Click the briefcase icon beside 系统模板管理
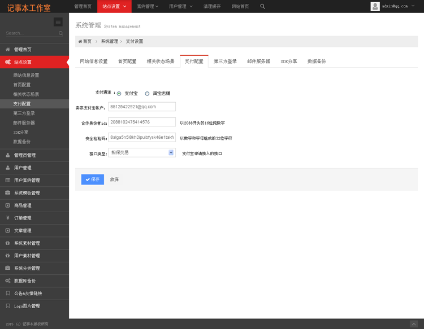 pos(8,192)
